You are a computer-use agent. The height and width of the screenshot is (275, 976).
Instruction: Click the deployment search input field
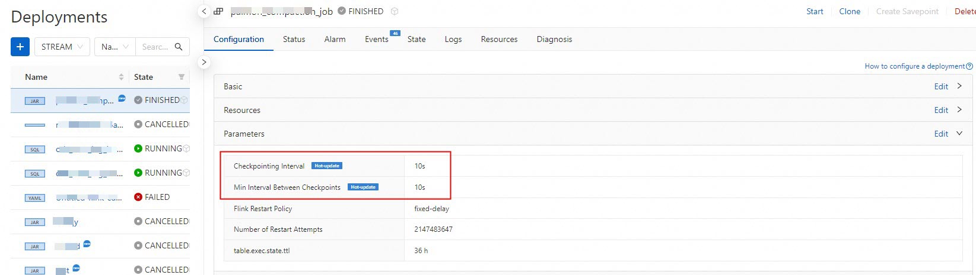(154, 47)
